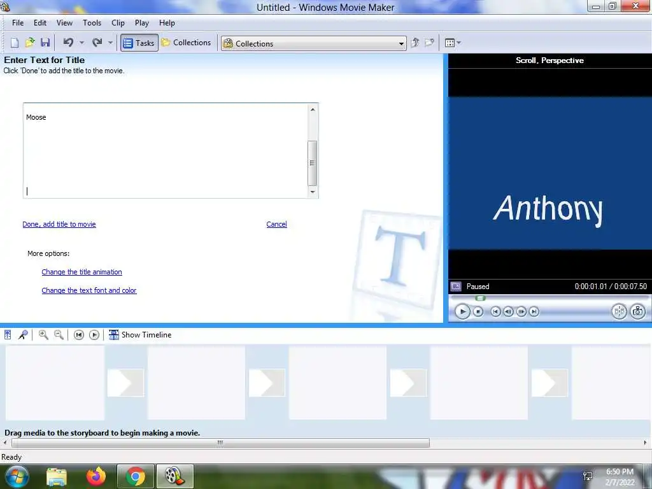The height and width of the screenshot is (489, 652).
Task: Click 'Change the text font and color'
Action: coord(89,290)
